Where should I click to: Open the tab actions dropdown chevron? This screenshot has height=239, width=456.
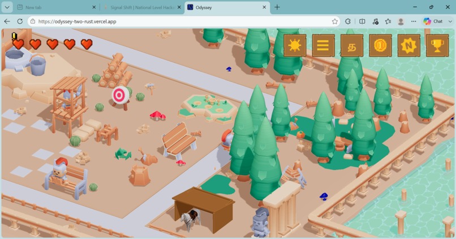click(7, 7)
